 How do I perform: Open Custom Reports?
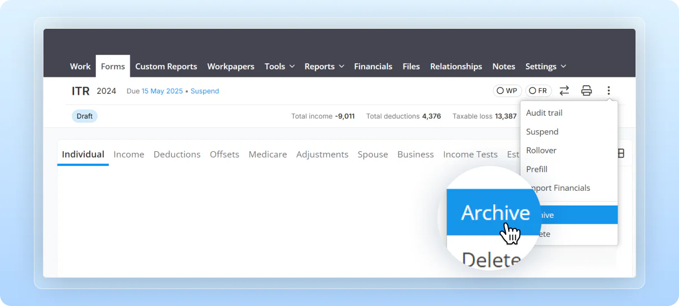pos(166,67)
